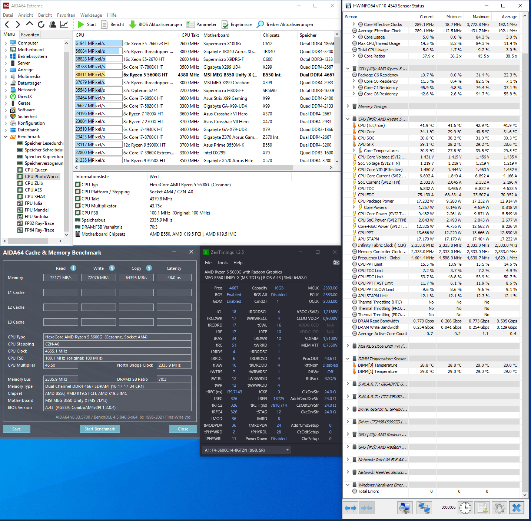
Task: Click info icon next to Copy
Action: tap(149, 268)
